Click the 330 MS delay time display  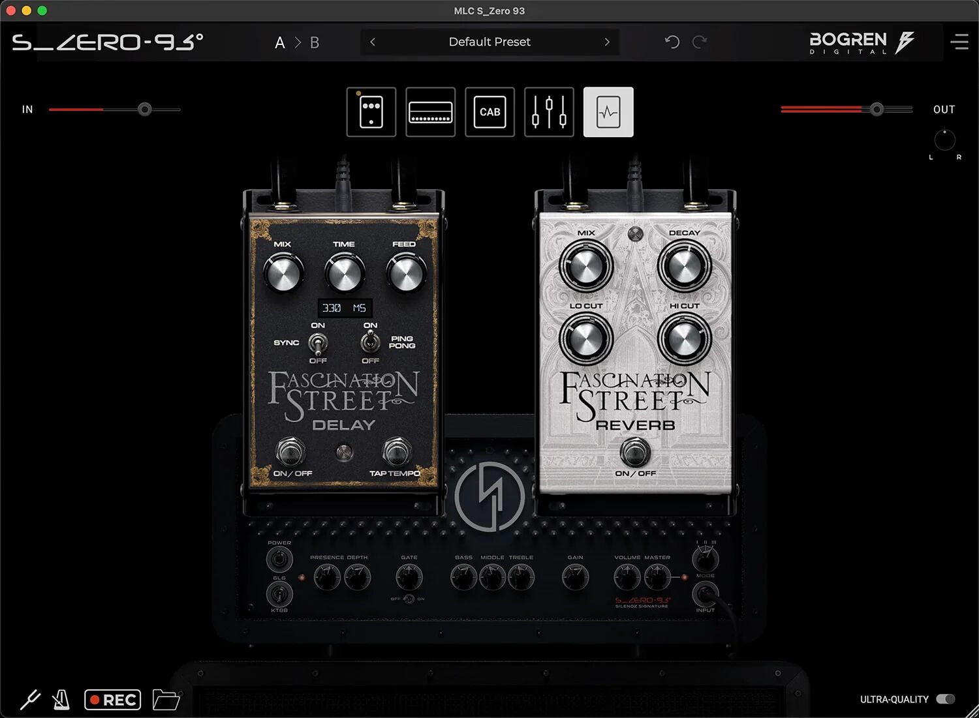pos(344,307)
